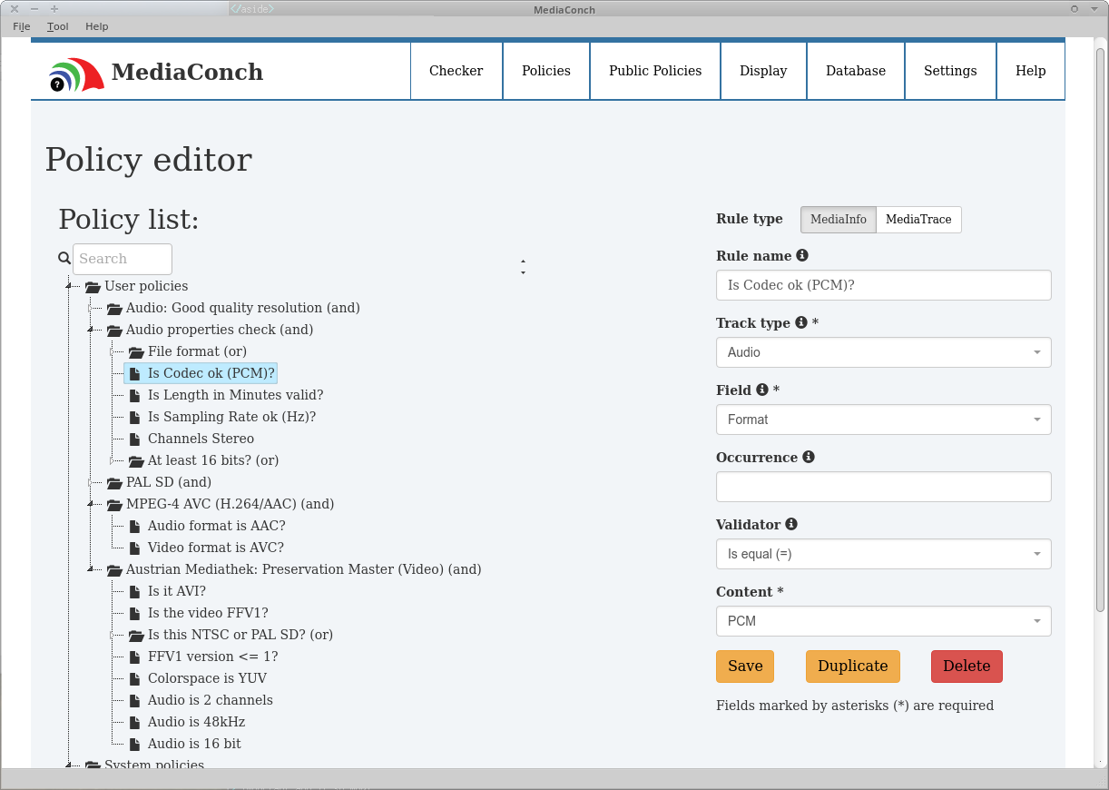Click the Validator info icon

click(x=791, y=525)
